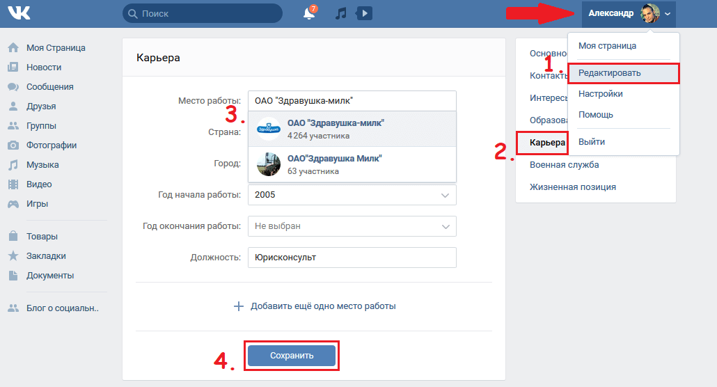Image resolution: width=717 pixels, height=387 pixels.
Task: Choose ОАО "Здравушка-милк" 4 264 участника suggestion
Action: coord(352,129)
